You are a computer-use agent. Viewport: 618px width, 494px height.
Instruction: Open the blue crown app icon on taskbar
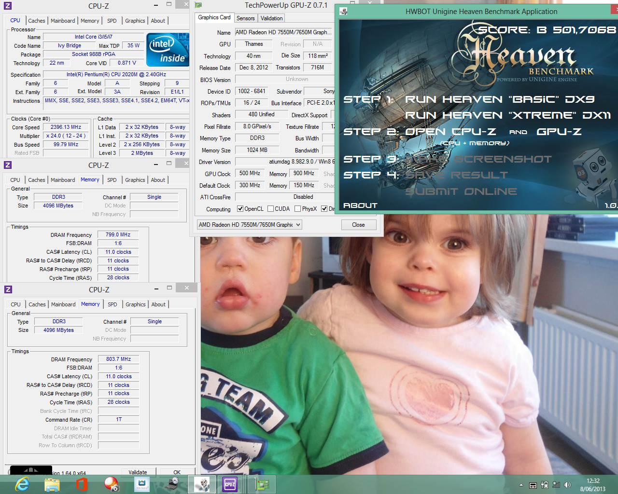(x=142, y=484)
